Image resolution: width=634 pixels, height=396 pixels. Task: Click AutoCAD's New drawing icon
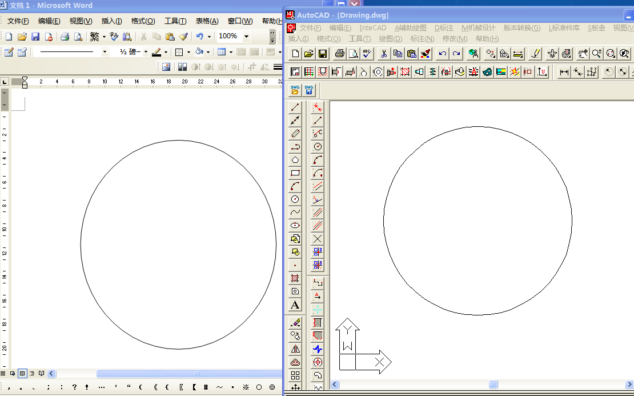click(295, 53)
